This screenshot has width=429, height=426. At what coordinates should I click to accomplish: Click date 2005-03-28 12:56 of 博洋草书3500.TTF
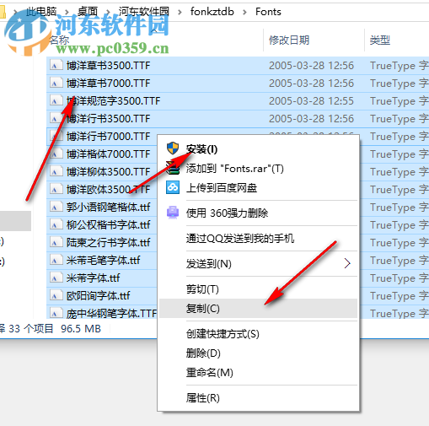point(311,66)
